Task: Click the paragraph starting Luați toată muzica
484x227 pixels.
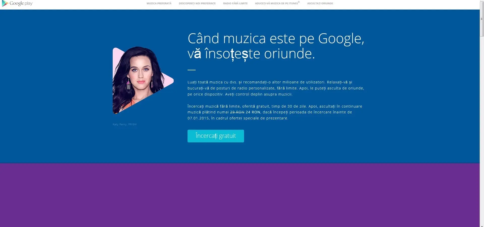Action: point(276,88)
